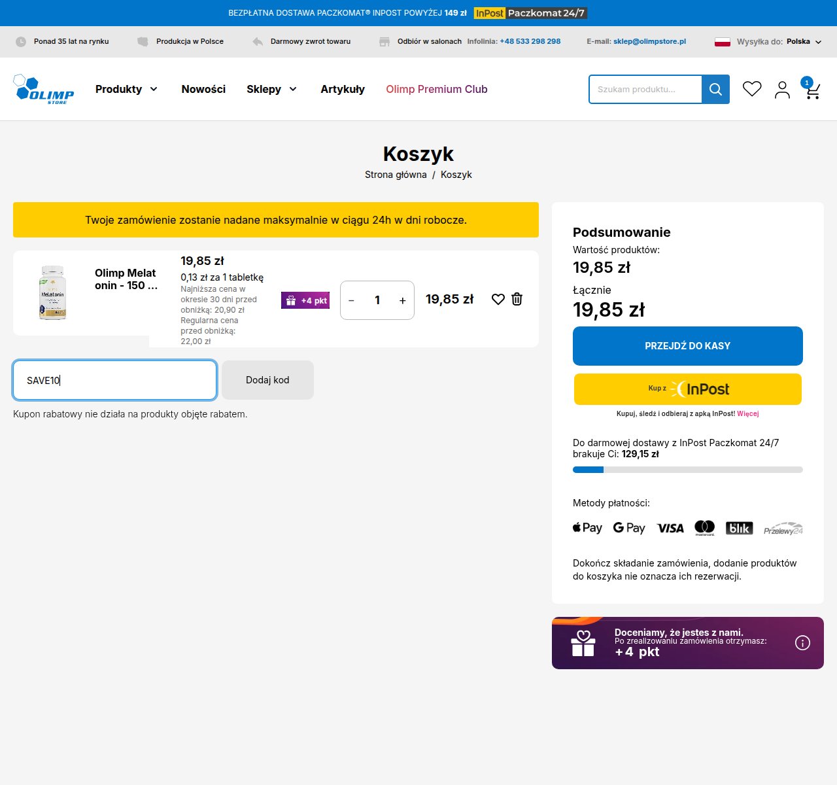This screenshot has height=785, width=837.
Task: Focus the Szukam produktu search field
Action: click(645, 89)
